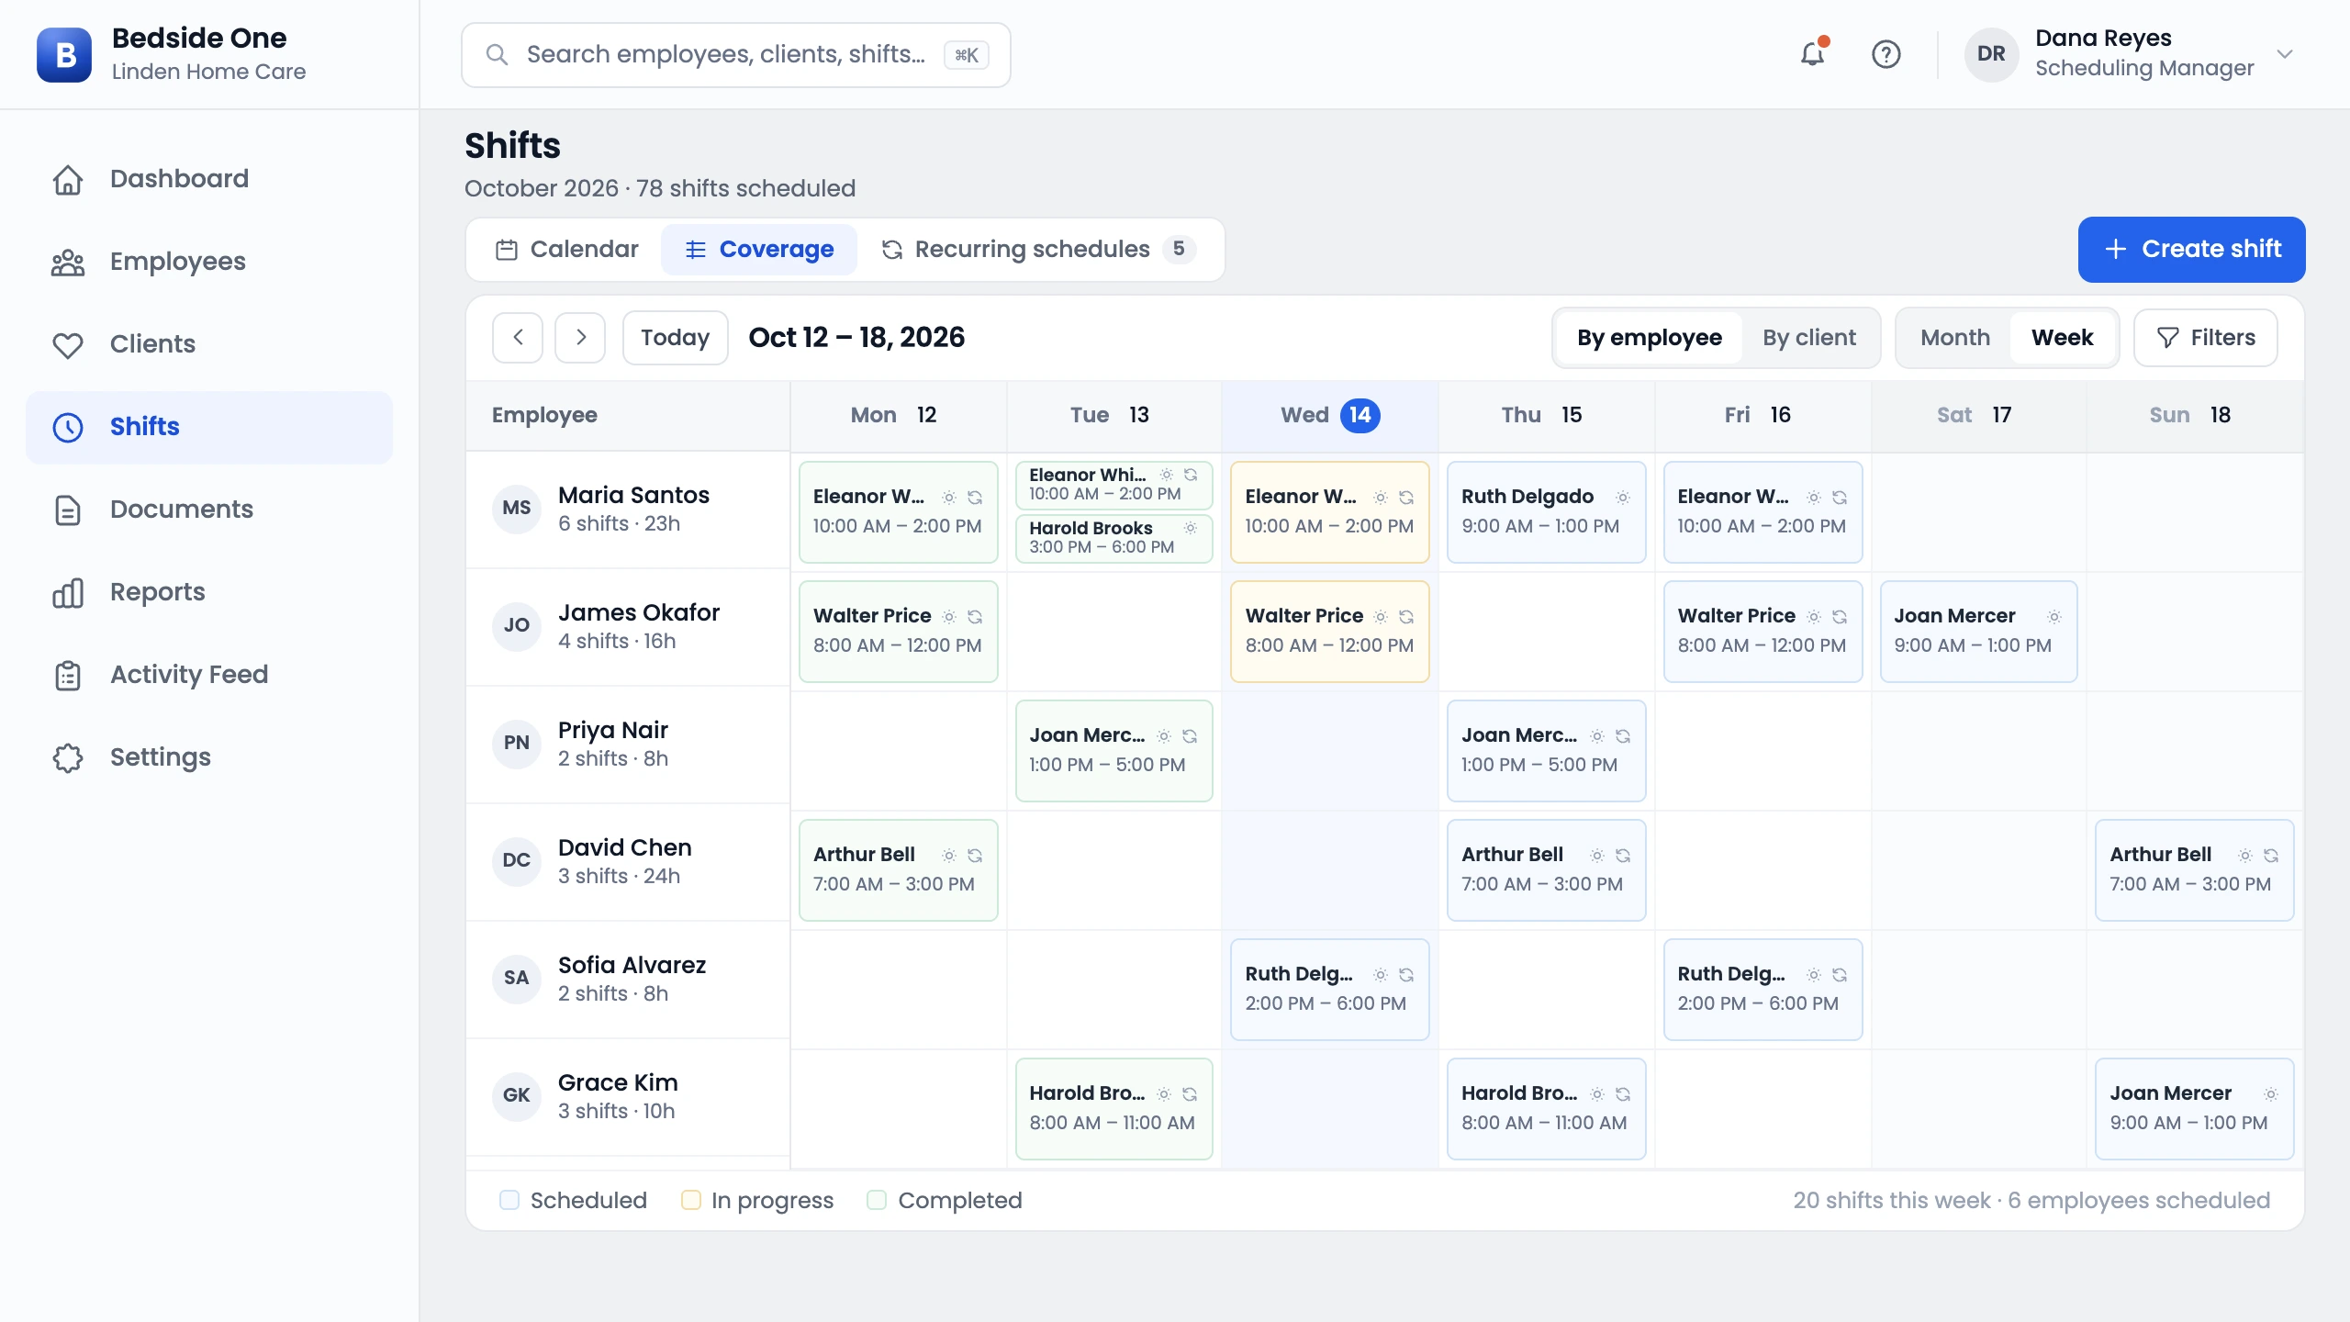
Task: Click the recurring icon on Priya's Tuesday Joan Mercer shift
Action: pyautogui.click(x=1190, y=736)
